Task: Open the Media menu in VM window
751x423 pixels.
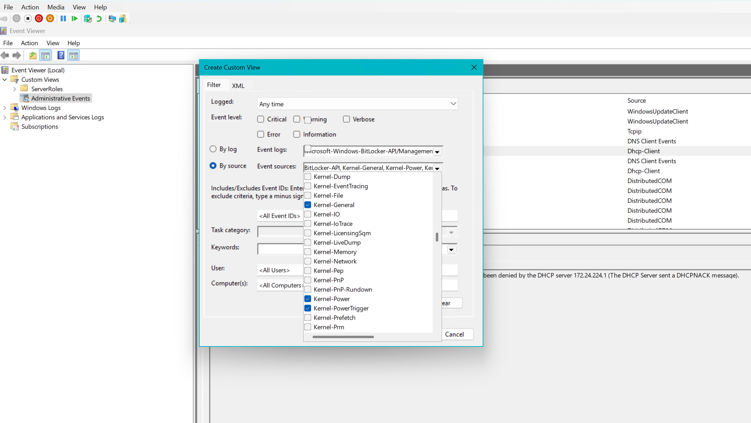Action: click(56, 7)
